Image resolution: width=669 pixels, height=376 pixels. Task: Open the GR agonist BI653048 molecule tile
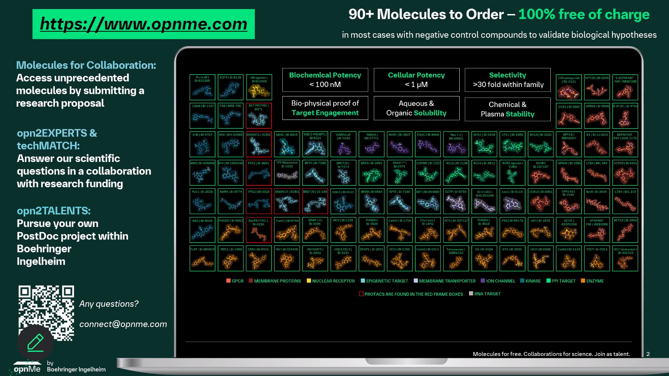[x=259, y=87]
